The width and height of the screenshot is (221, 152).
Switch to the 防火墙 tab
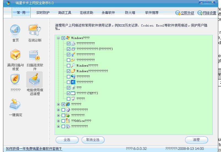pos(130,12)
